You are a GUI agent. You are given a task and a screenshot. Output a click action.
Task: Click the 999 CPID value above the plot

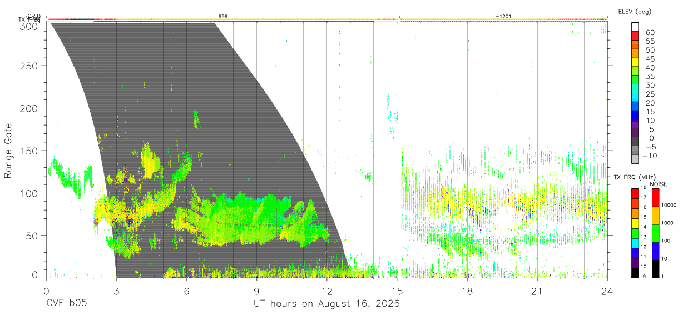click(222, 17)
